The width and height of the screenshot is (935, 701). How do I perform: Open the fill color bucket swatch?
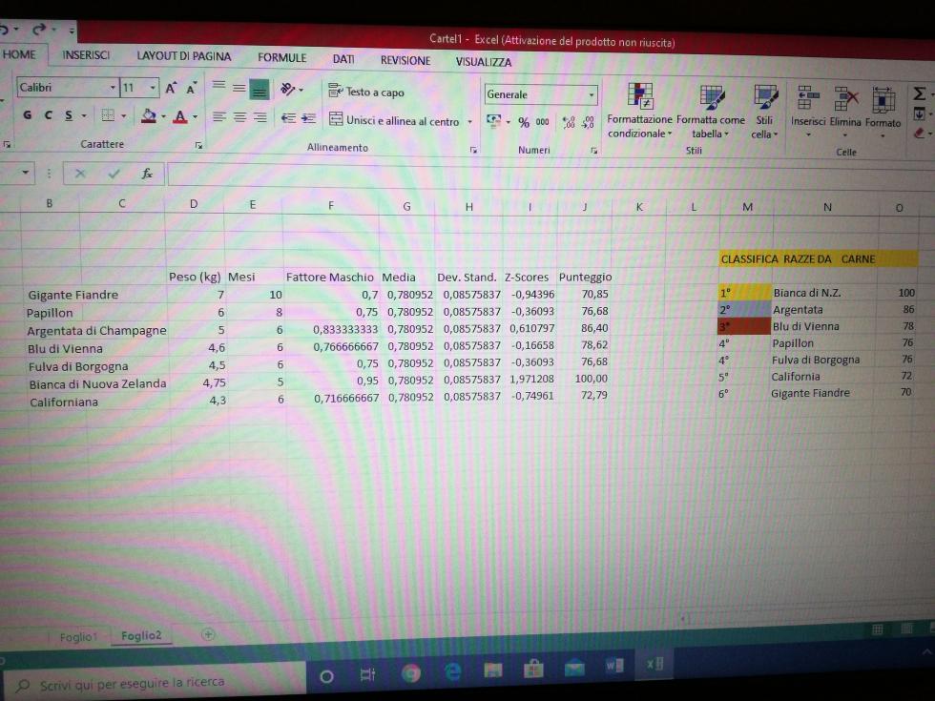click(x=148, y=116)
